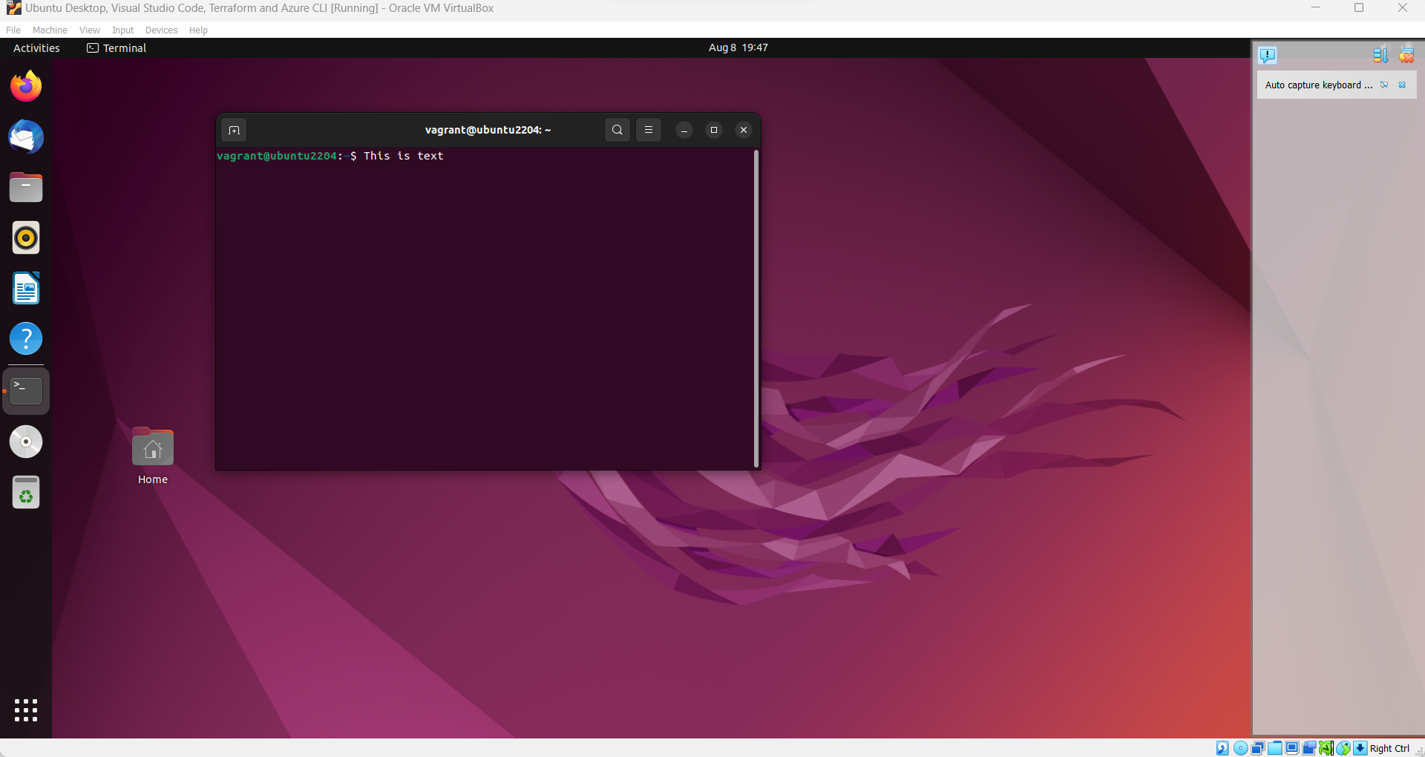Open the Input menu
This screenshot has height=757, width=1425.
(x=122, y=30)
